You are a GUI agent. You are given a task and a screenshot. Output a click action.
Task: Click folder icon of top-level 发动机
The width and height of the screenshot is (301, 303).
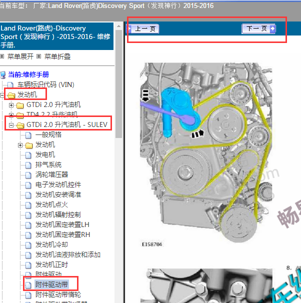click(x=11, y=95)
